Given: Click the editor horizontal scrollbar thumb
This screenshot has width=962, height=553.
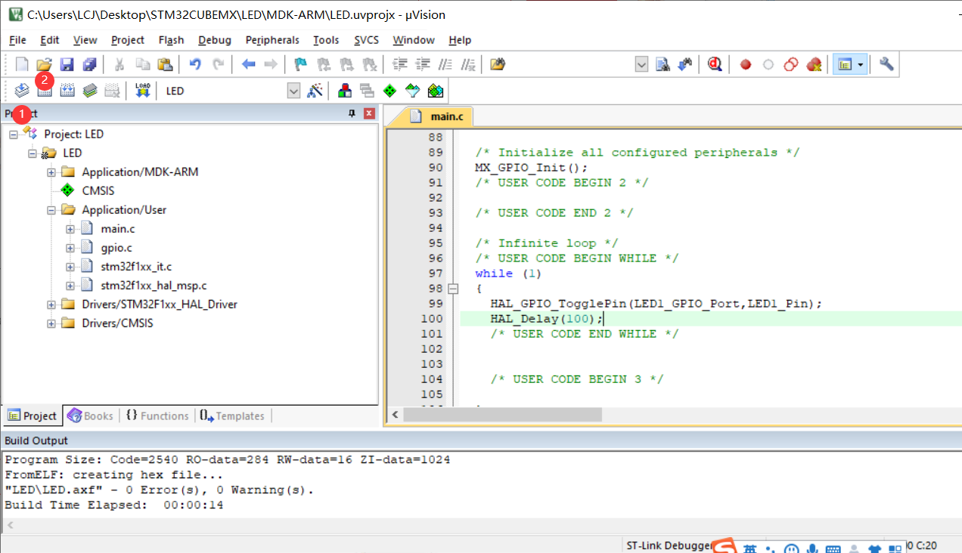Looking at the screenshot, I should (x=502, y=415).
